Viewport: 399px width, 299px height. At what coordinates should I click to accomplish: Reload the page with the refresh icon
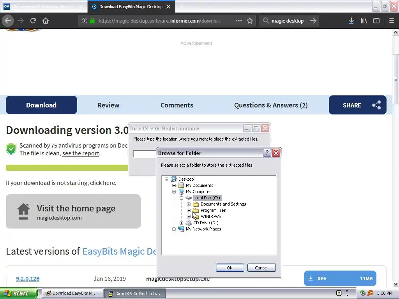pyautogui.click(x=33, y=21)
